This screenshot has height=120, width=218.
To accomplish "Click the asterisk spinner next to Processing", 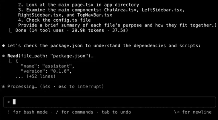I will 3,86.
